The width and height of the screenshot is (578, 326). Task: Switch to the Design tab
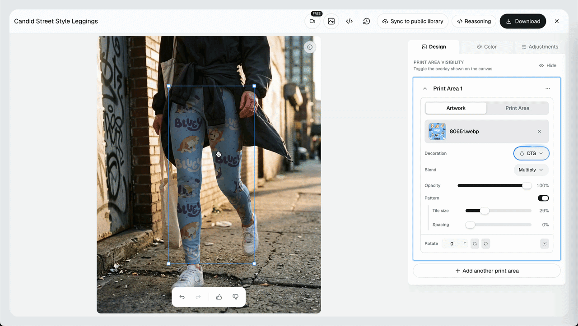[x=433, y=47]
